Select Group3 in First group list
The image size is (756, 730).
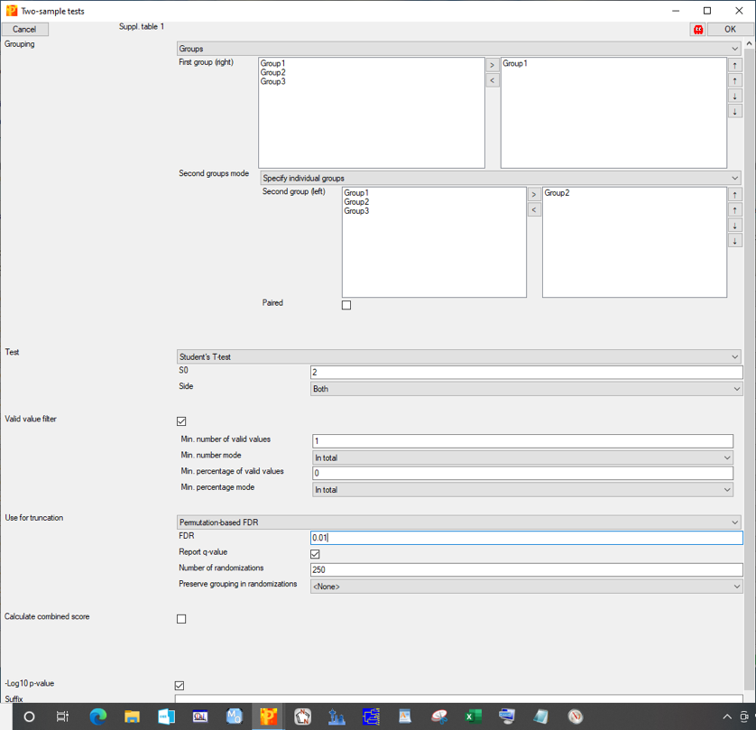[x=273, y=82]
